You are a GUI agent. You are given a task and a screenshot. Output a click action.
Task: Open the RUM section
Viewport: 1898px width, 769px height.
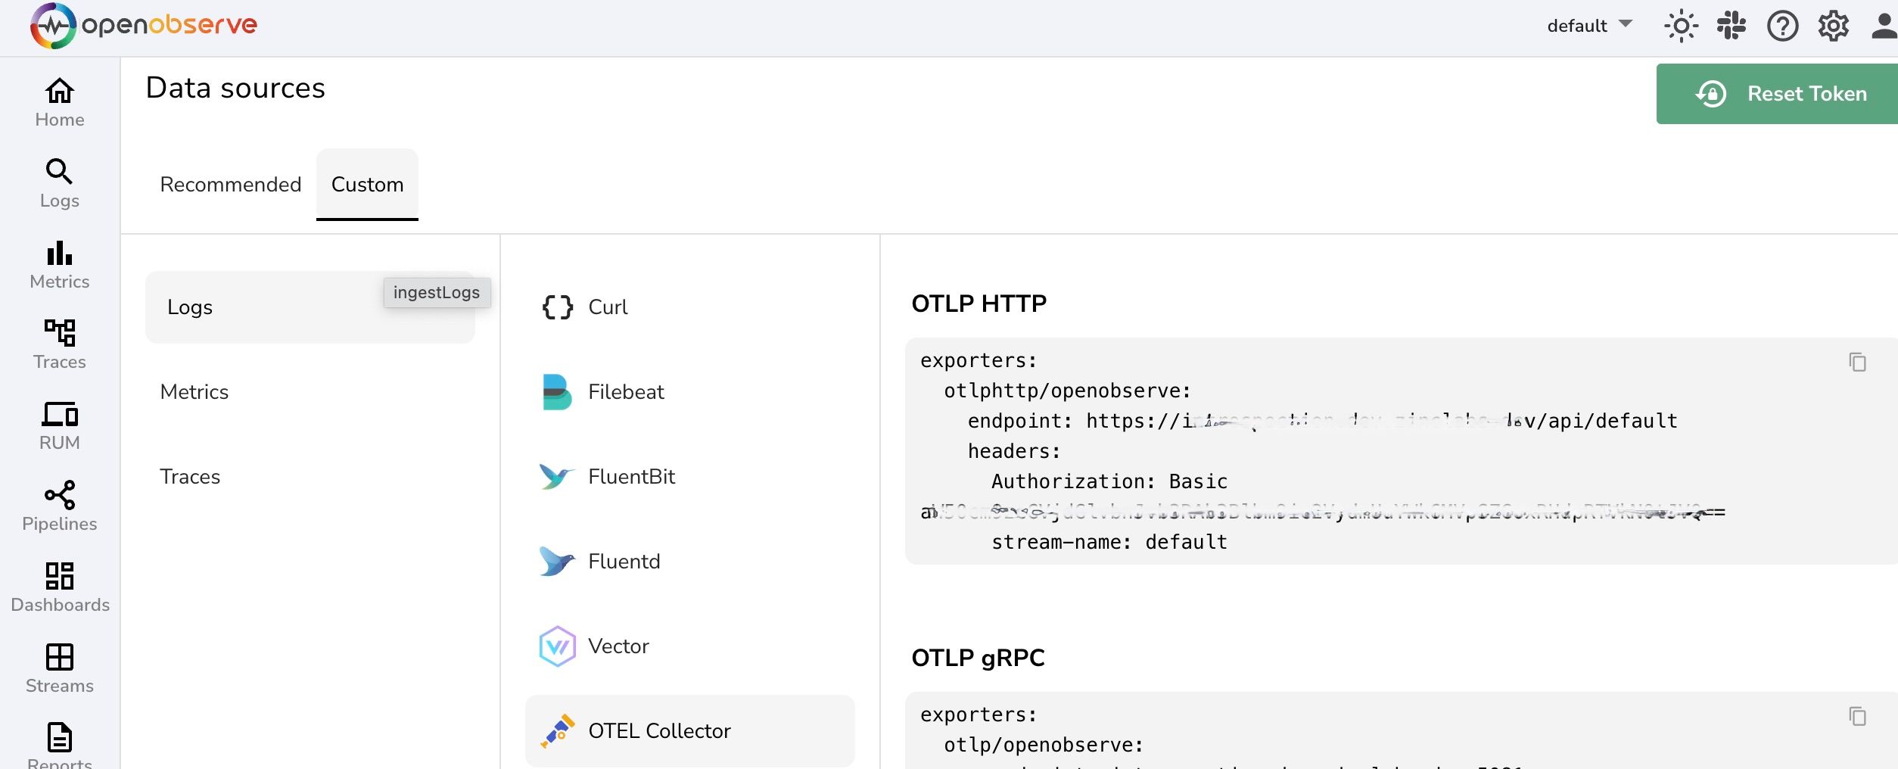coord(59,424)
